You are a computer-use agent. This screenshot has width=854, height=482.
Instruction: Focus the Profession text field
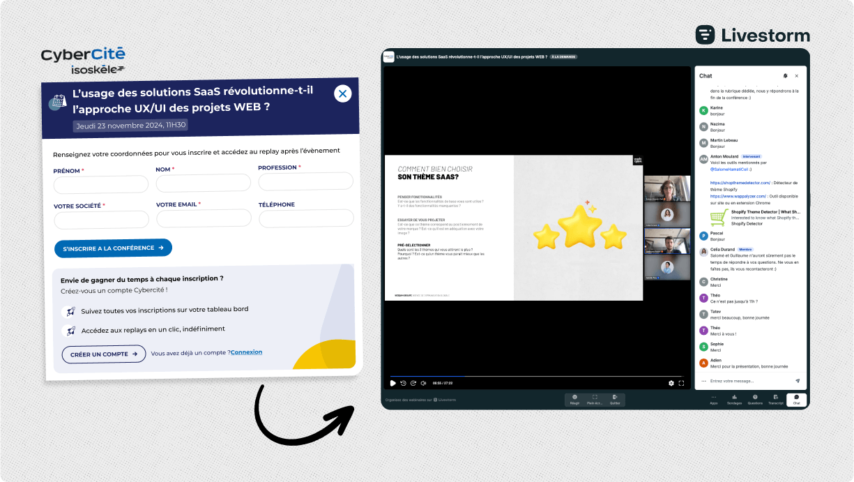pos(306,181)
